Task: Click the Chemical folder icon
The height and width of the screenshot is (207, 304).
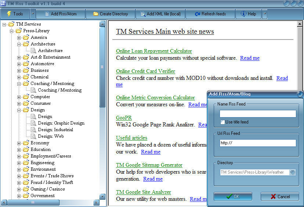Action: pyautogui.click(x=26, y=77)
